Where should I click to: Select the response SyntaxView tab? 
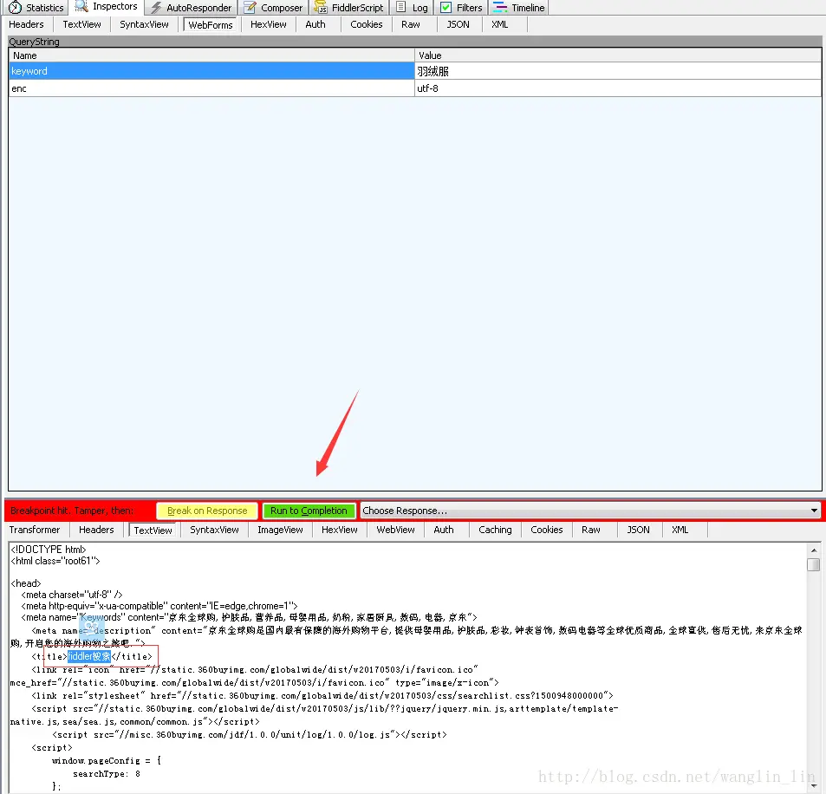214,530
